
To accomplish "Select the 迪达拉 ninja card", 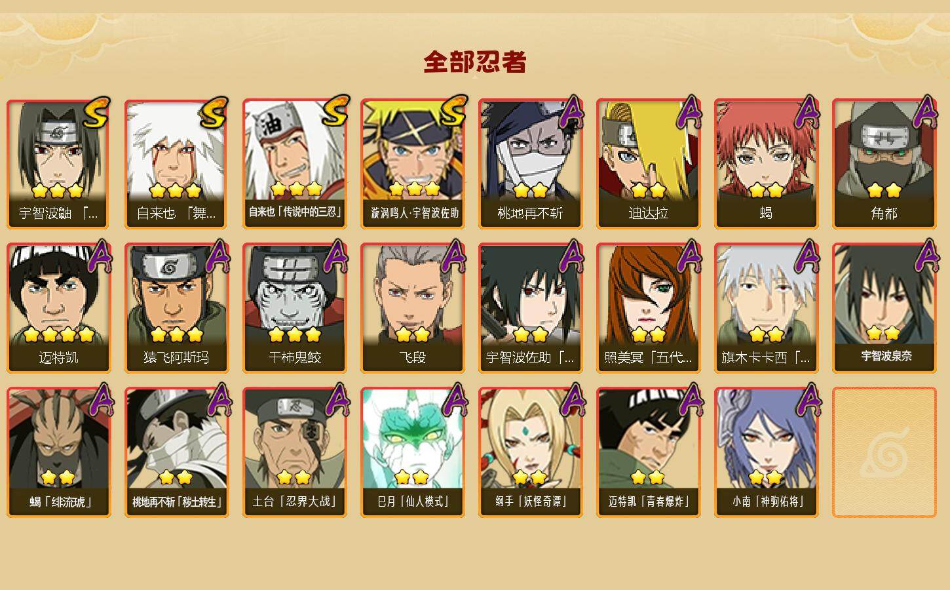I will [648, 164].
